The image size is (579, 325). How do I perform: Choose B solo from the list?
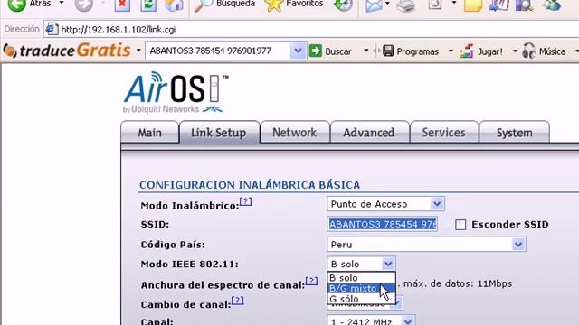(361, 277)
